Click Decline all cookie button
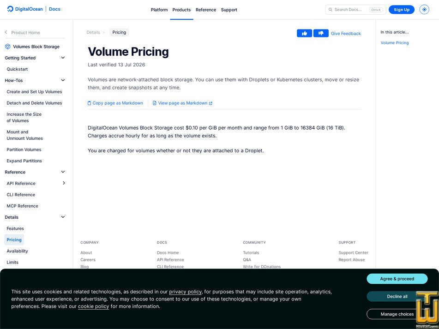 pos(397,297)
